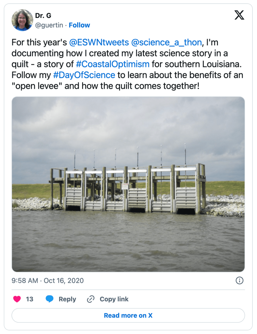Click the Reply text label
This screenshot has height=334, width=257.
[67, 299]
